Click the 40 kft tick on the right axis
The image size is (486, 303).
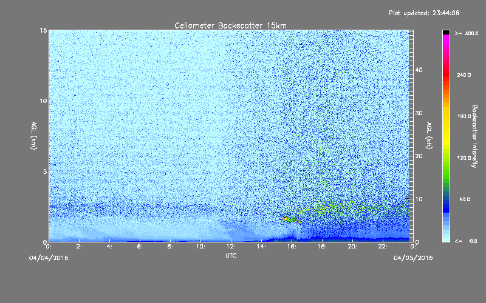click(419, 70)
